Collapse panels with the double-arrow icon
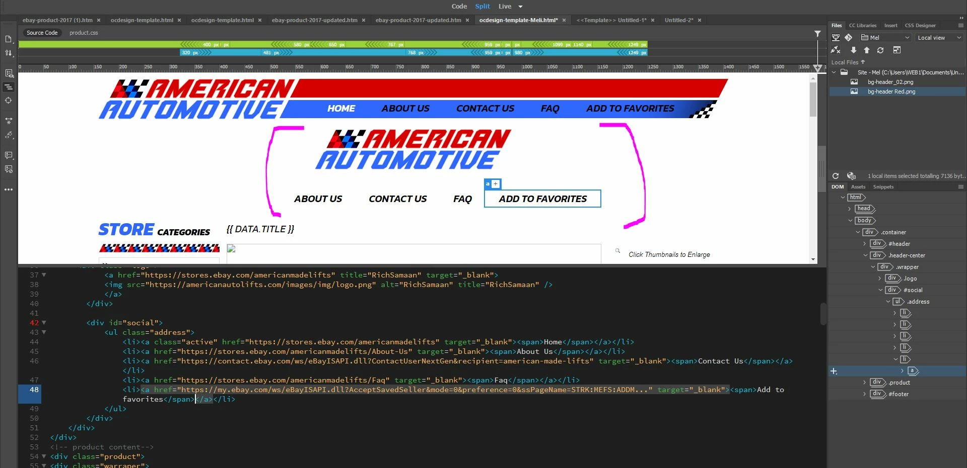The width and height of the screenshot is (967, 468). click(x=961, y=18)
